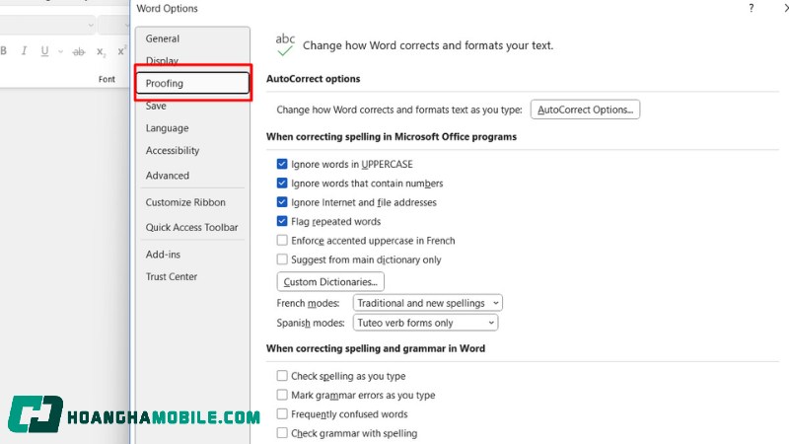Open the Quick Access Toolbar category
Viewport: 789px width, 444px height.
[192, 227]
